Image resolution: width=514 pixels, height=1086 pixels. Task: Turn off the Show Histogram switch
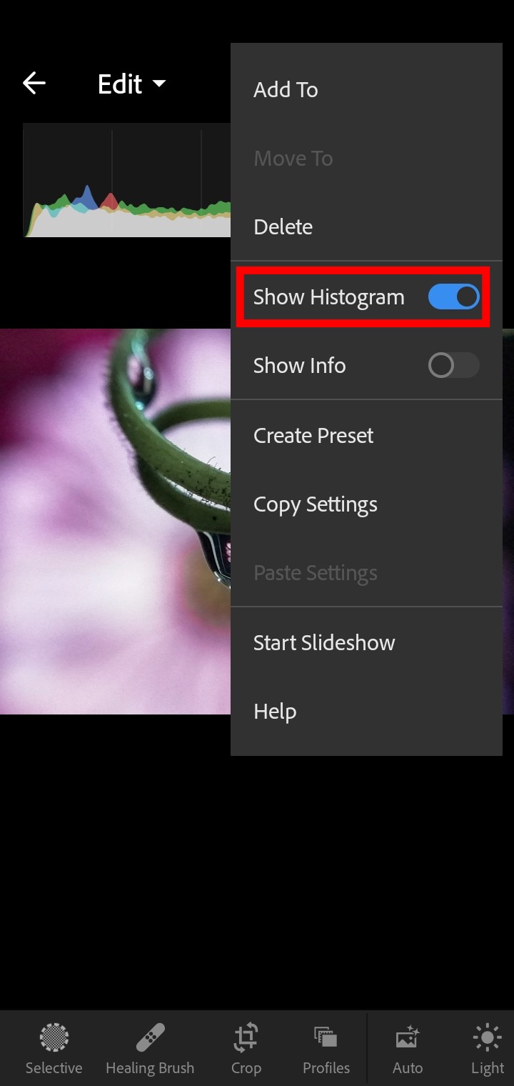[x=453, y=297]
